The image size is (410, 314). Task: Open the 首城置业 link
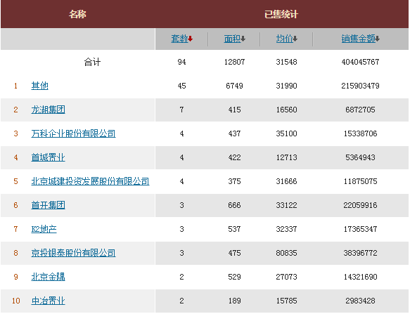tap(48, 157)
